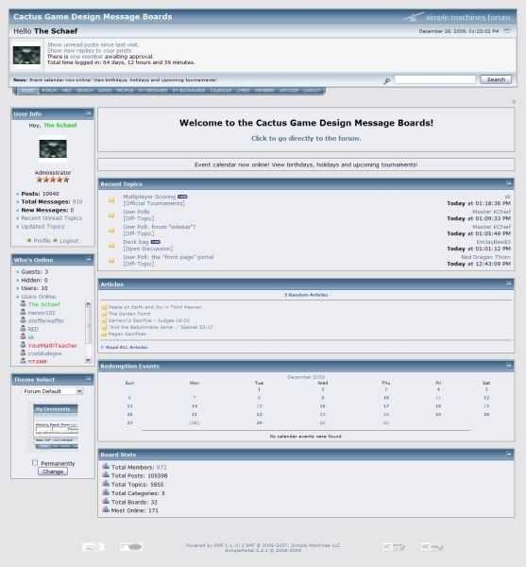Open Click to go directly to forum link
526x567 pixels.
306,138
